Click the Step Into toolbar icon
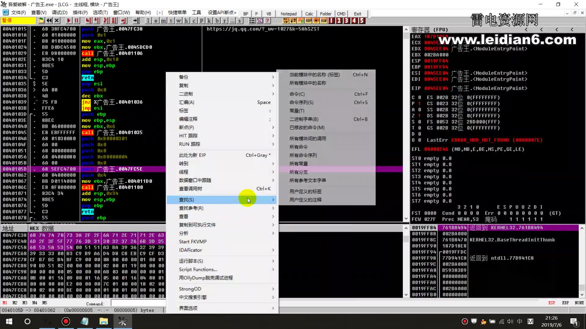The width and height of the screenshot is (586, 329). 88,20
